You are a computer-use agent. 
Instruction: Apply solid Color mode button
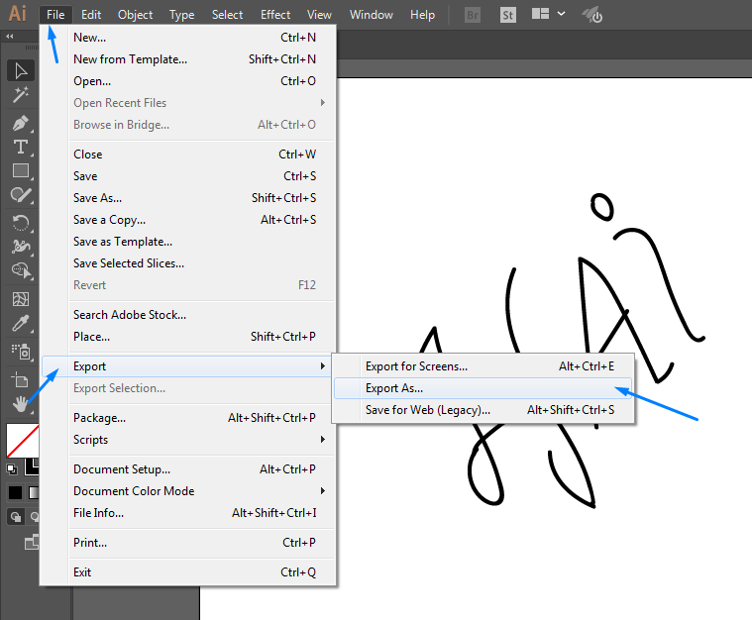[x=15, y=492]
